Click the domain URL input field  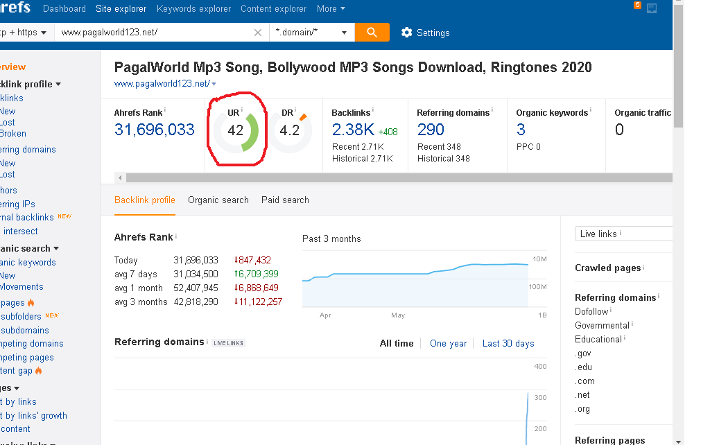pyautogui.click(x=153, y=33)
